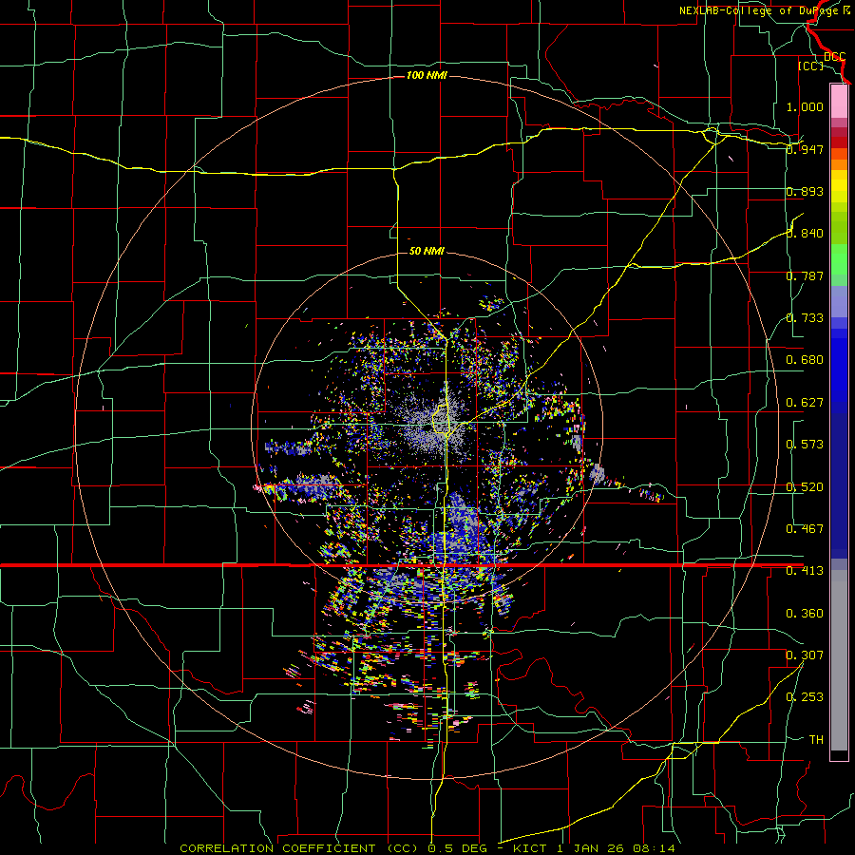Click the 08:14 timestamp in the caption
The width and height of the screenshot is (855, 855).
654,848
